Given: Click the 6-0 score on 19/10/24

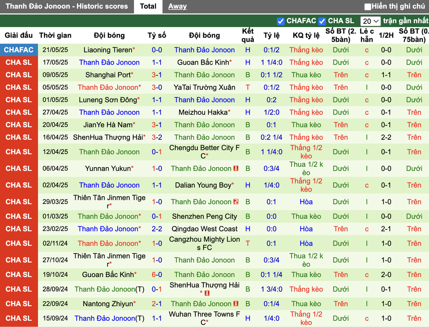Looking at the screenshot, I should point(157,274).
